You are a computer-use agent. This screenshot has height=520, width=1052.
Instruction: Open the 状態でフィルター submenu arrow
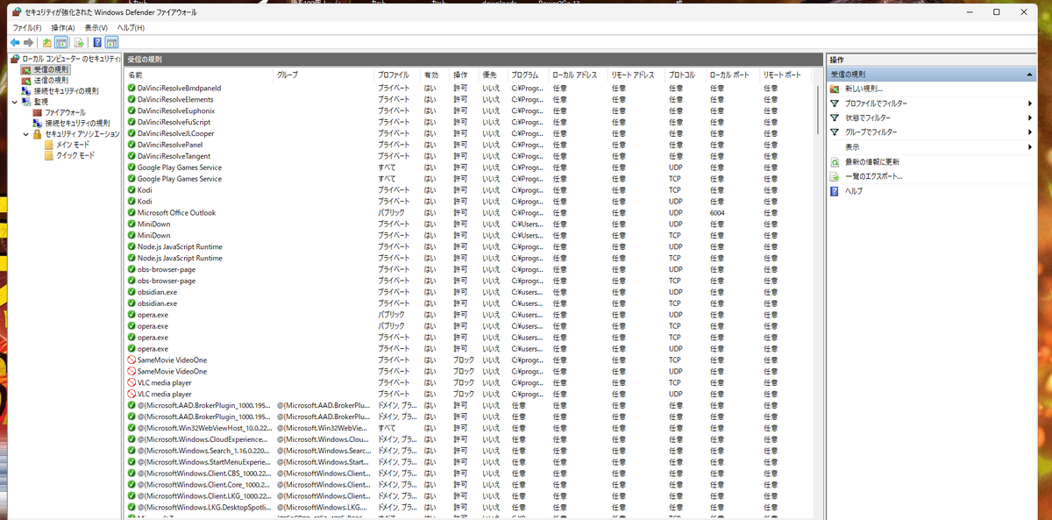click(x=1030, y=118)
